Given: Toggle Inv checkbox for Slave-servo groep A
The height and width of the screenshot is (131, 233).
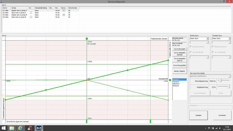Looking at the screenshot, I should click(31, 13).
